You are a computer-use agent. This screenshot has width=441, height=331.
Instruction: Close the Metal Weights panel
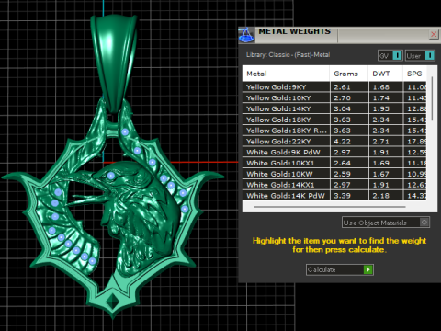434,34
